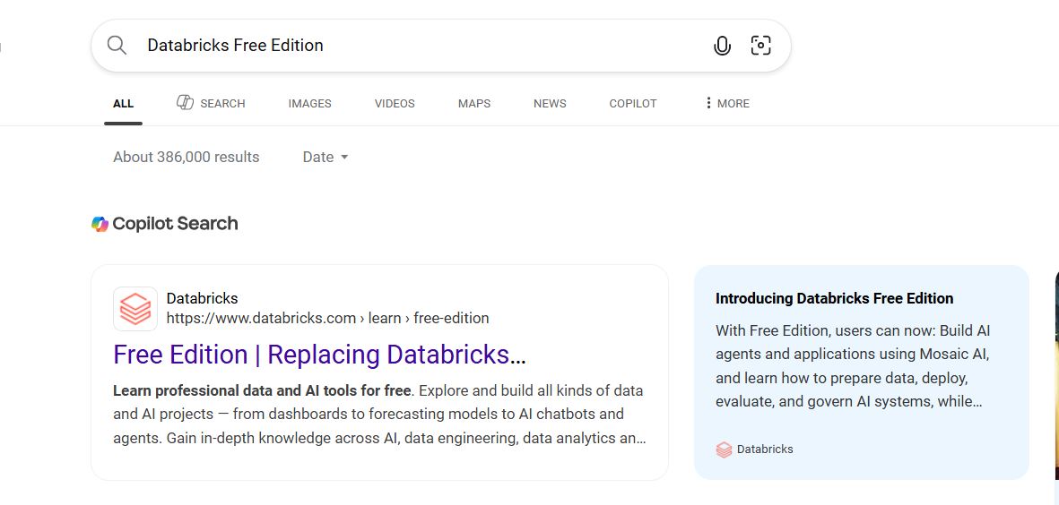Expand the Date filter dropdown
The image size is (1059, 505).
[x=326, y=157]
